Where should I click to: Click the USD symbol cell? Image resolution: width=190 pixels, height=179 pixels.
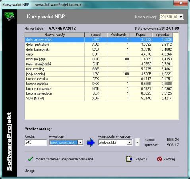coord(96,40)
